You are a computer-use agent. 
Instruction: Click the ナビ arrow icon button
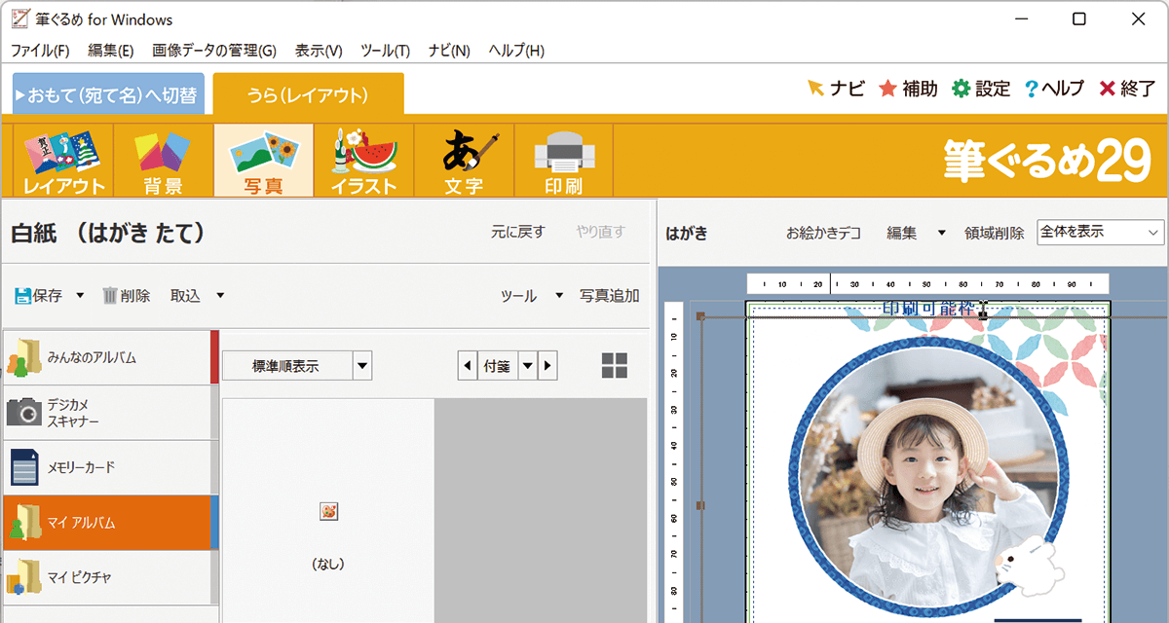pos(836,89)
